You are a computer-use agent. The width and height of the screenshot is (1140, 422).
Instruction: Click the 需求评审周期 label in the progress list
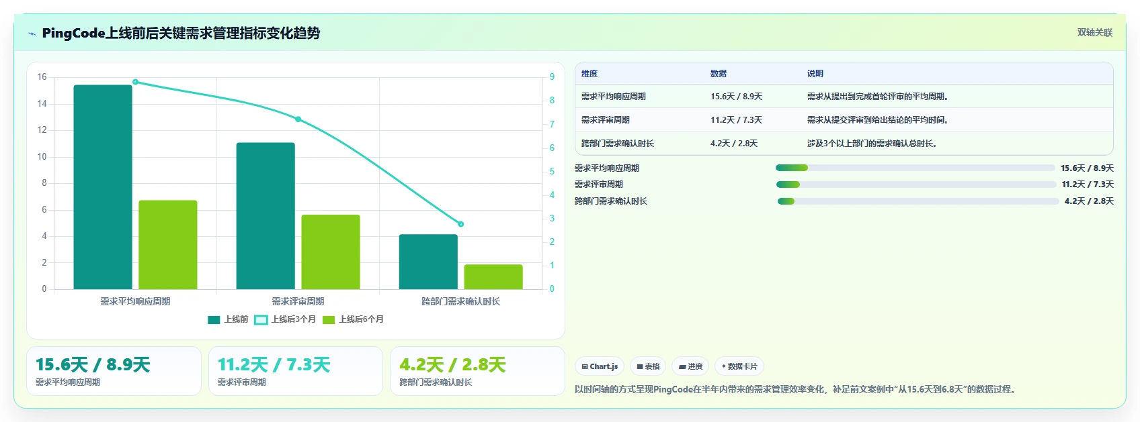[599, 184]
